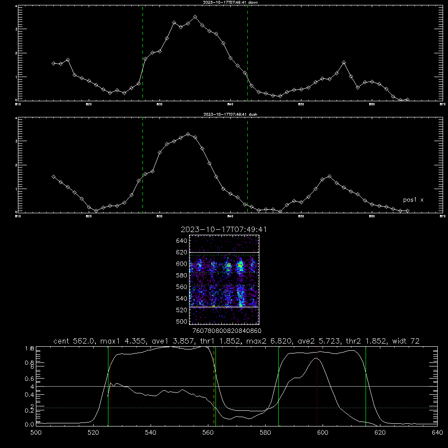Click heatmap x-axis label string 760780800820840860
Screen dimensions: 448x448
click(227, 331)
